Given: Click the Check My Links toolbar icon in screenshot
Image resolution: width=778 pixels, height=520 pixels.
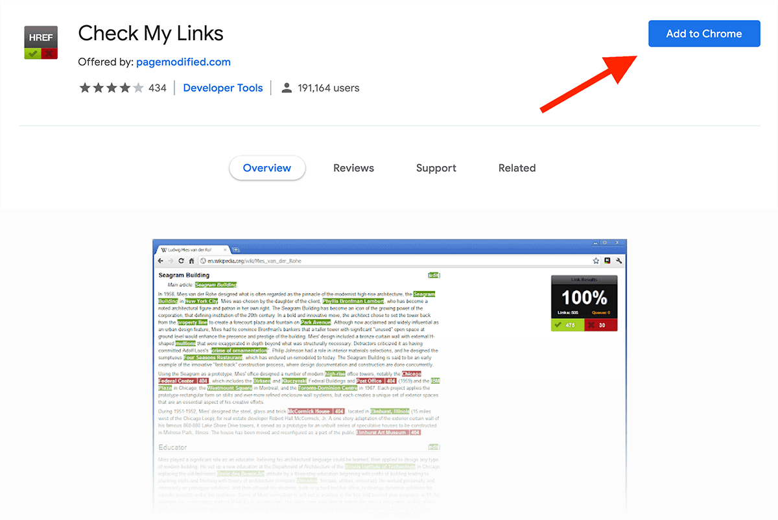Looking at the screenshot, I should [x=607, y=261].
